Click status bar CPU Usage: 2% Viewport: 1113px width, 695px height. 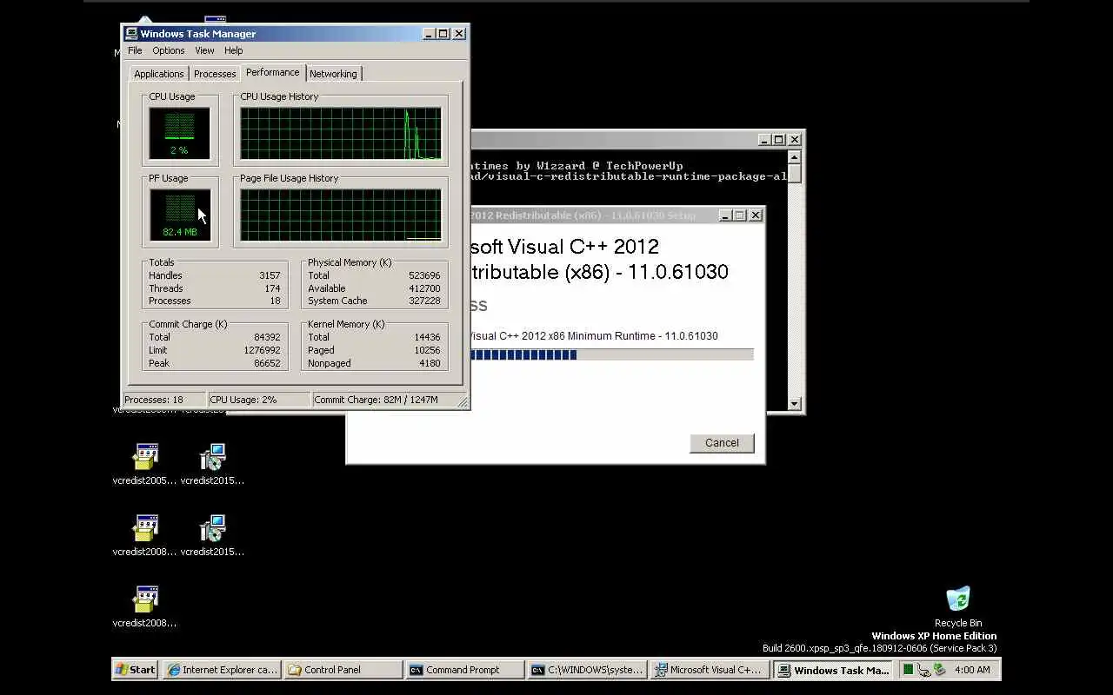click(x=258, y=400)
